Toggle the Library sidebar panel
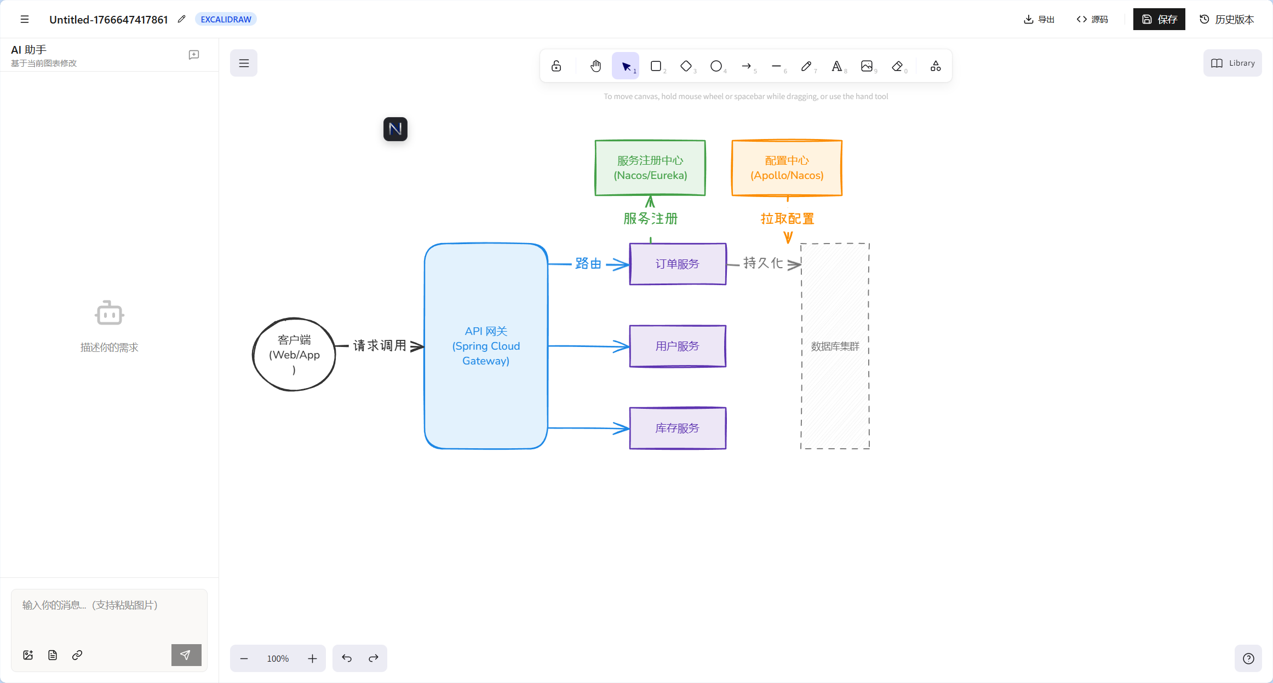The image size is (1273, 683). 1232,63
